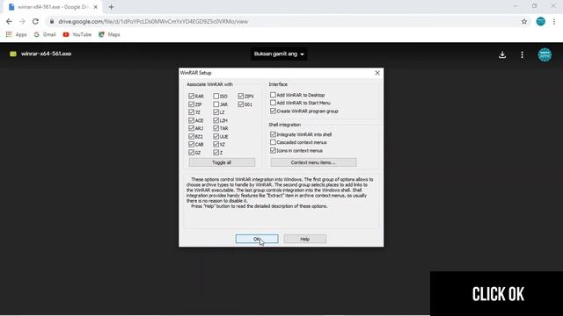
Task: Click the winrar-x64-561.exe file name
Action: tap(46, 54)
